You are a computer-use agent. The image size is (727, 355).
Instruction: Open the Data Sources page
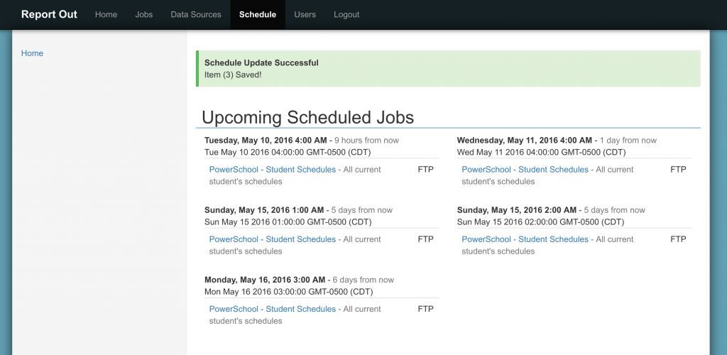196,14
